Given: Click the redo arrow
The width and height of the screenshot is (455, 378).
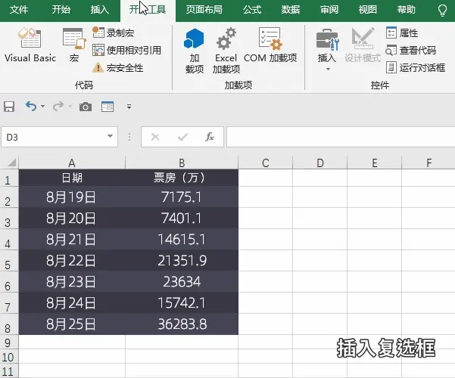Looking at the screenshot, I should [58, 107].
